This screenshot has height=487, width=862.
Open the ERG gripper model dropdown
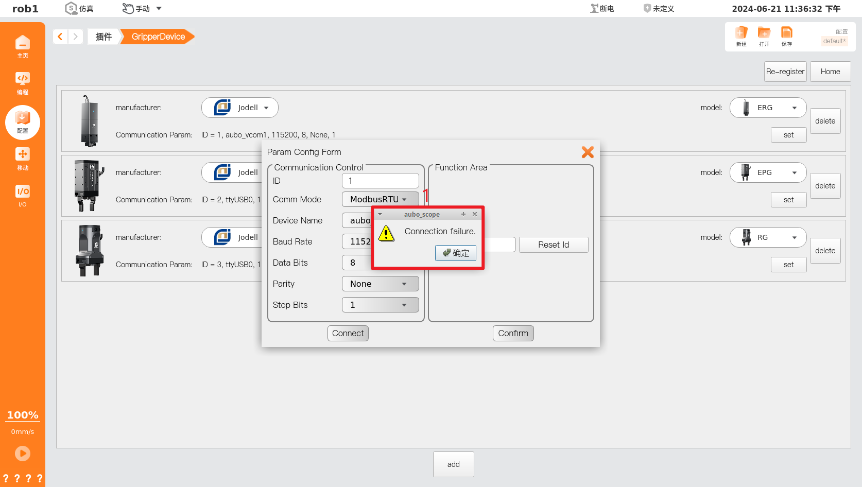768,108
